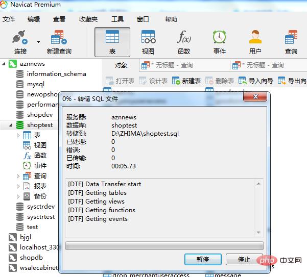The width and height of the screenshot is (307, 277).
Task: Select the shopdb connection
Action: coord(26,258)
